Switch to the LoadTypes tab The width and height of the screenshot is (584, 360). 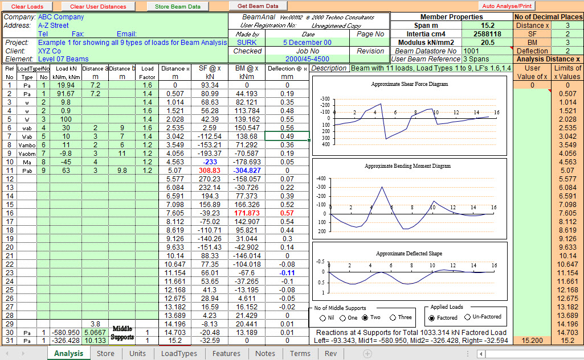[180, 353]
